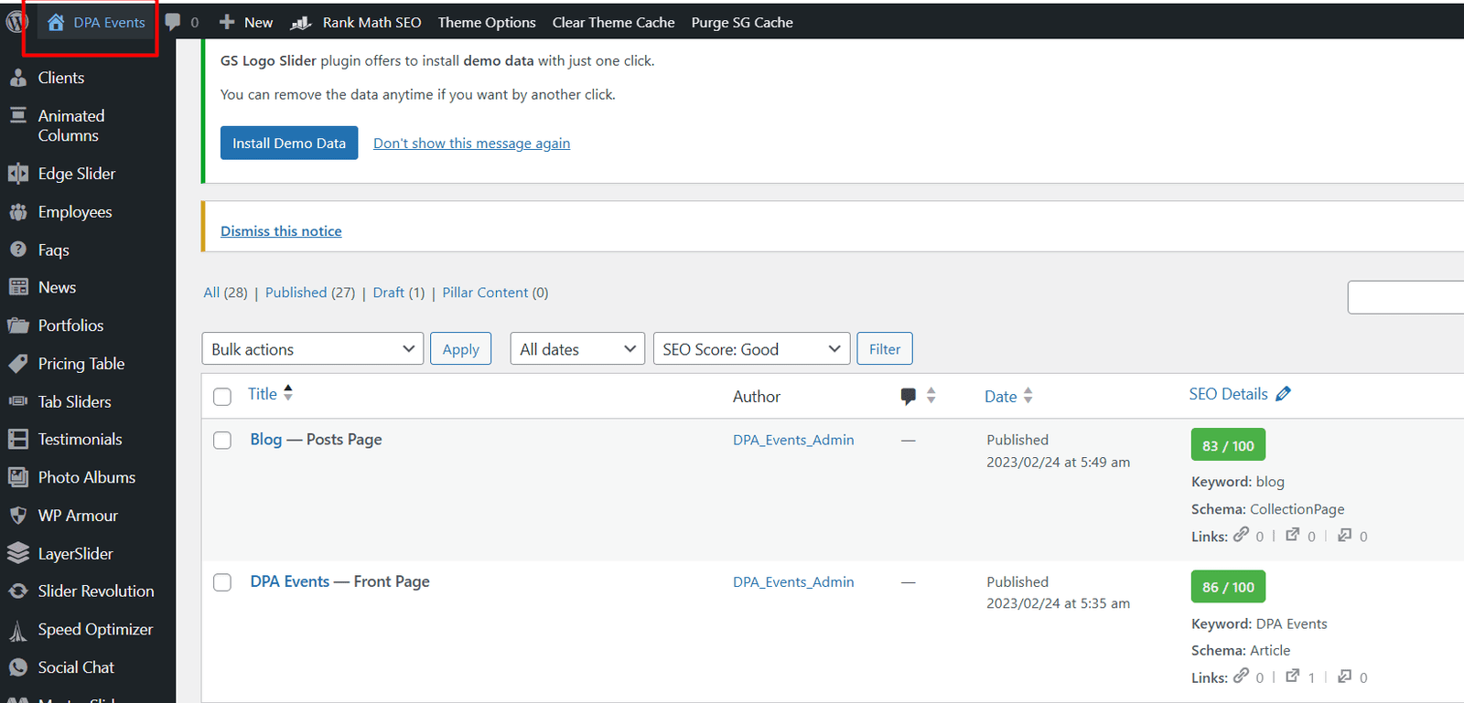Open the New menu label in admin bar

tap(258, 22)
